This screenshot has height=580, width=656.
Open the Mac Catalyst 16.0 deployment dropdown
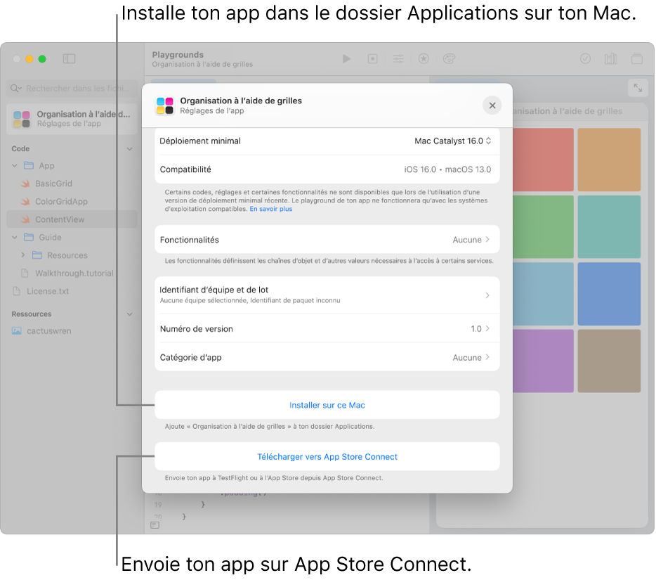click(452, 141)
